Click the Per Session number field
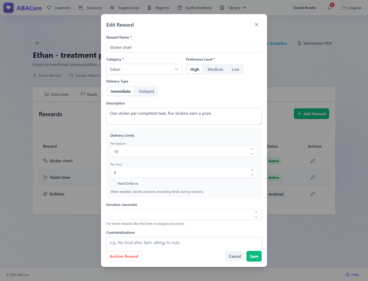Image resolution: width=368 pixels, height=281 pixels. coord(184,151)
